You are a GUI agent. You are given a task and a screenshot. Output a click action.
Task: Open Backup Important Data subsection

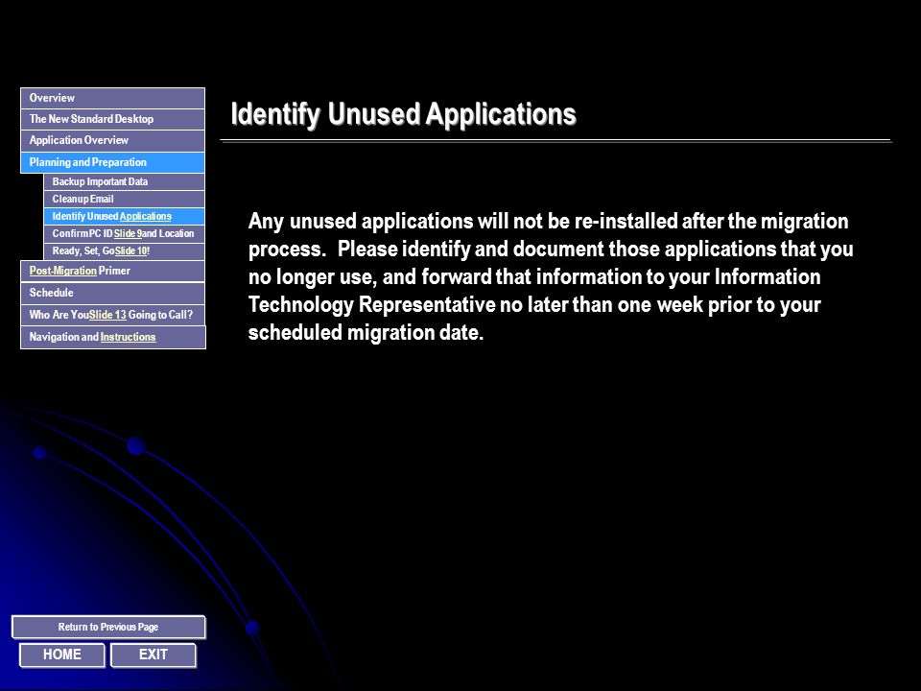pyautogui.click(x=125, y=181)
